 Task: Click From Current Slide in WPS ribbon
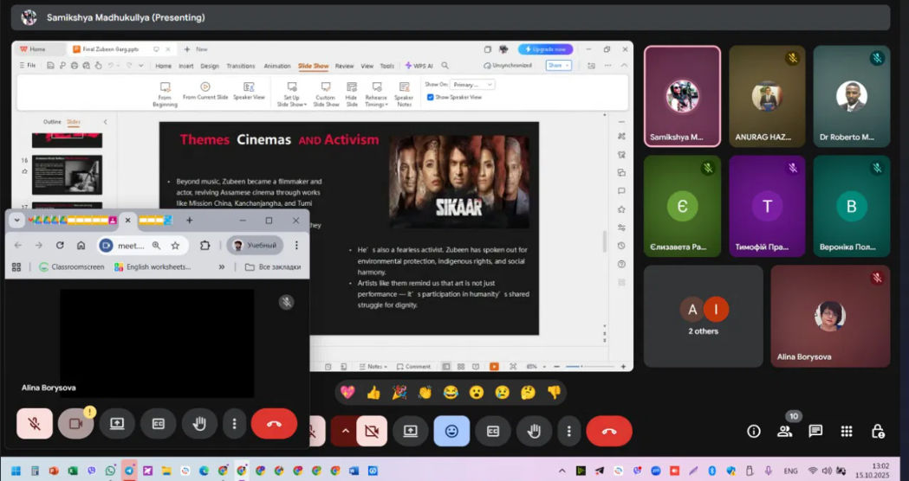(205, 91)
